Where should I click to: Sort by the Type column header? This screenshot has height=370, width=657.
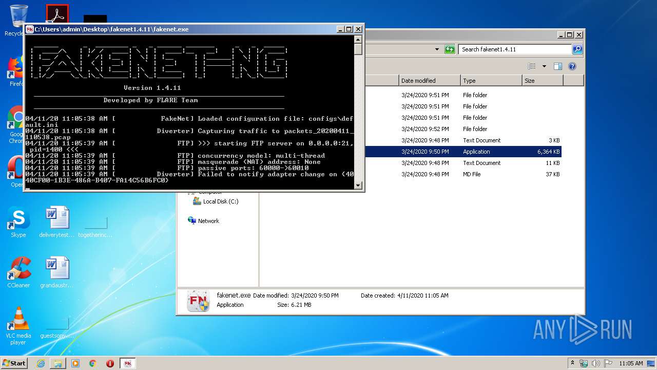click(491, 81)
